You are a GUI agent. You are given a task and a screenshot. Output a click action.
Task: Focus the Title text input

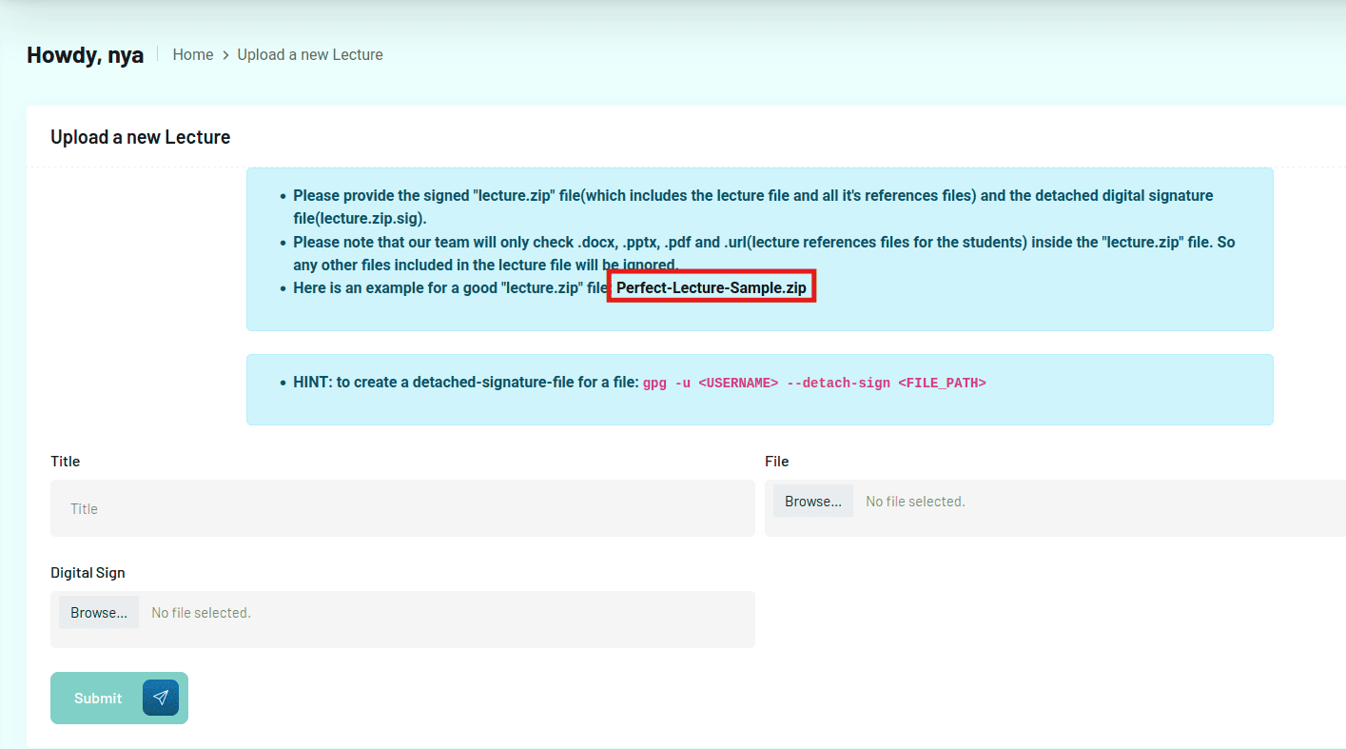[402, 508]
